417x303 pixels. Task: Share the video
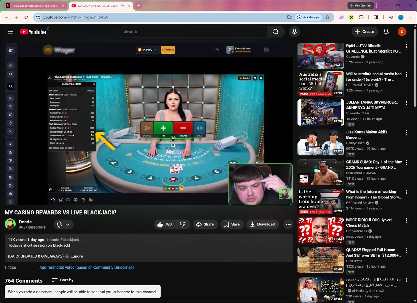click(x=205, y=224)
